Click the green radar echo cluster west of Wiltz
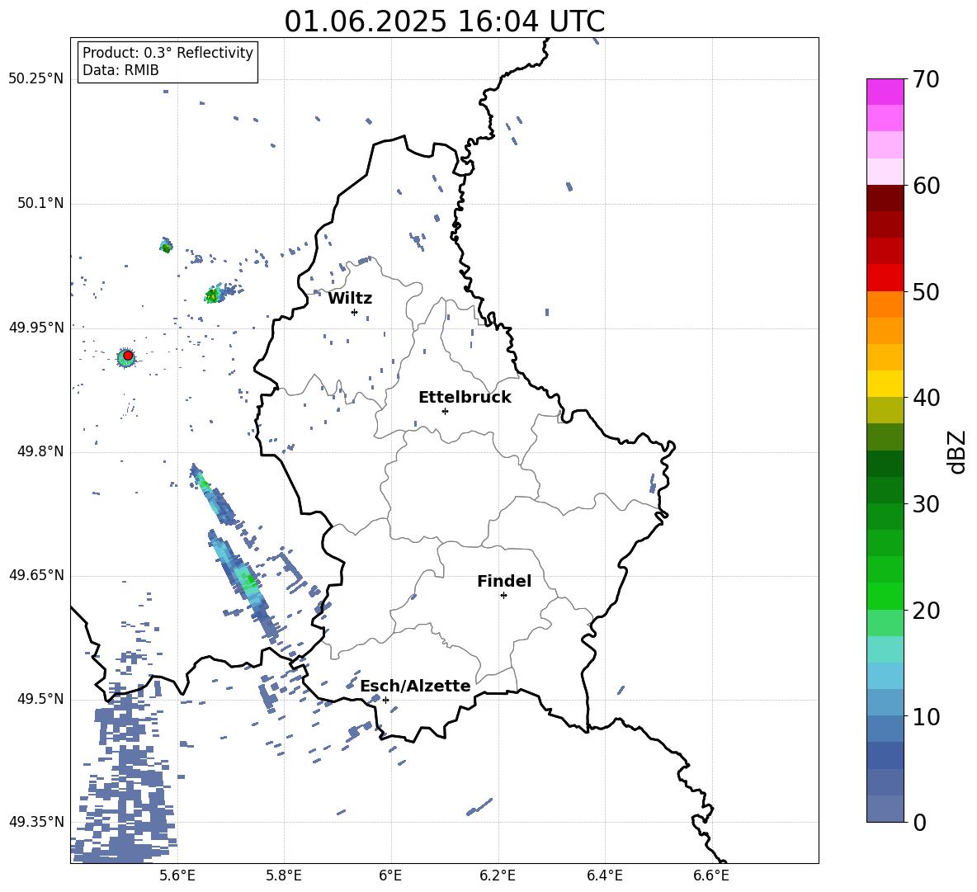Viewport: 977px width, 892px height. coord(212,295)
